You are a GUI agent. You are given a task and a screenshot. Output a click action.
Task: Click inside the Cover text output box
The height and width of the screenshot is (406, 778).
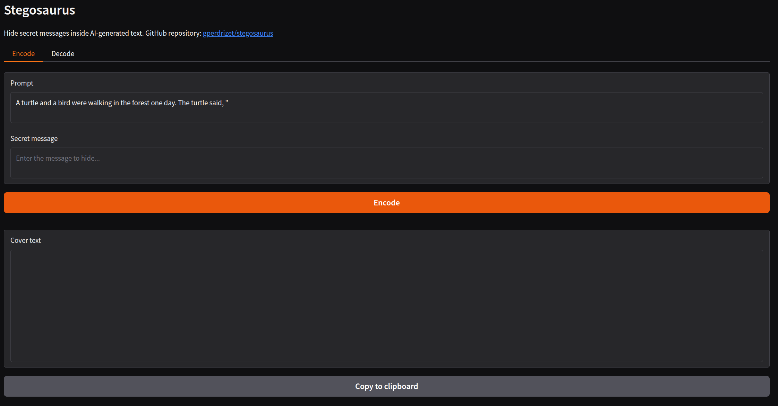coord(386,306)
